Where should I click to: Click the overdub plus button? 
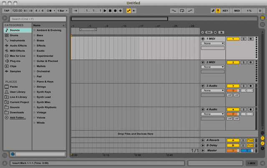tap(121, 11)
